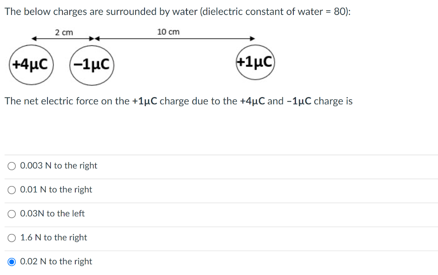438x275 pixels.
Task: Click the heading text about the dielectric constant of water
Action: coord(178,12)
